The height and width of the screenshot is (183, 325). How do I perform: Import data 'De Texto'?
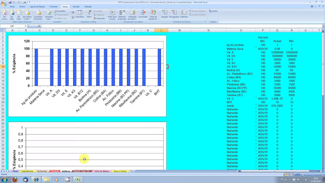pyautogui.click(x=19, y=15)
